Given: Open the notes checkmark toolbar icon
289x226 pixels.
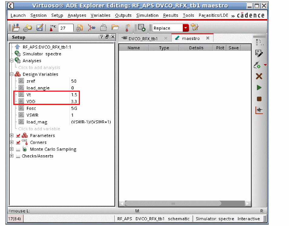Looking at the screenshot, I should point(40,28).
